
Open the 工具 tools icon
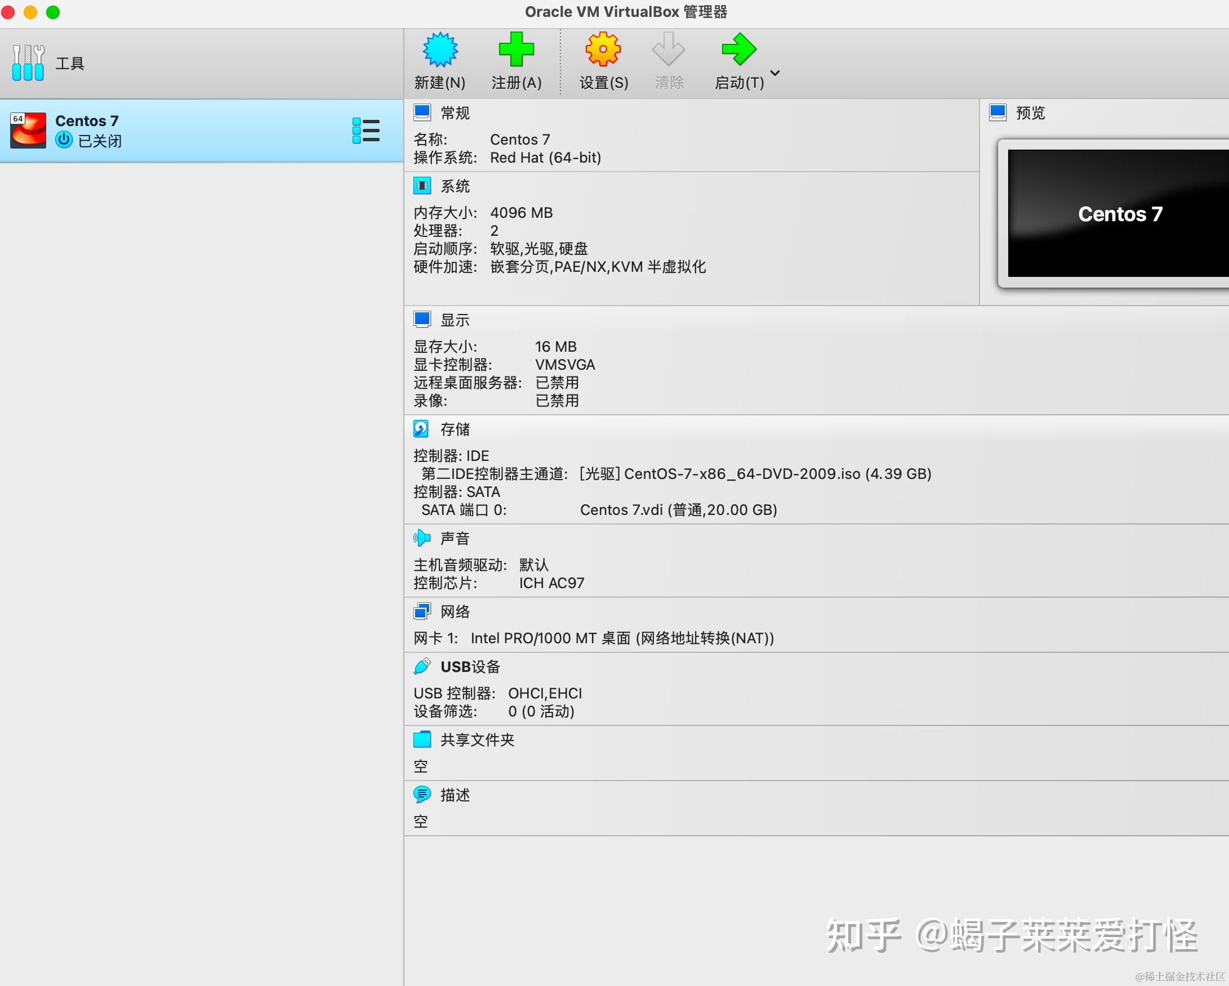(x=28, y=62)
